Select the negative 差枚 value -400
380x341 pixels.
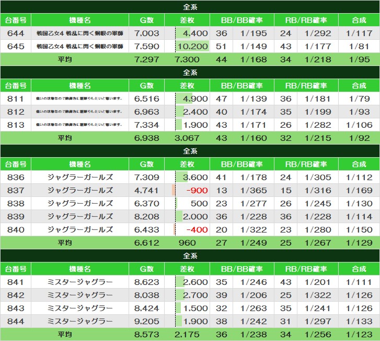tap(197, 230)
